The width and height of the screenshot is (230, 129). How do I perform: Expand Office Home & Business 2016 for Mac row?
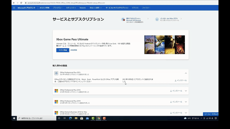(186, 113)
